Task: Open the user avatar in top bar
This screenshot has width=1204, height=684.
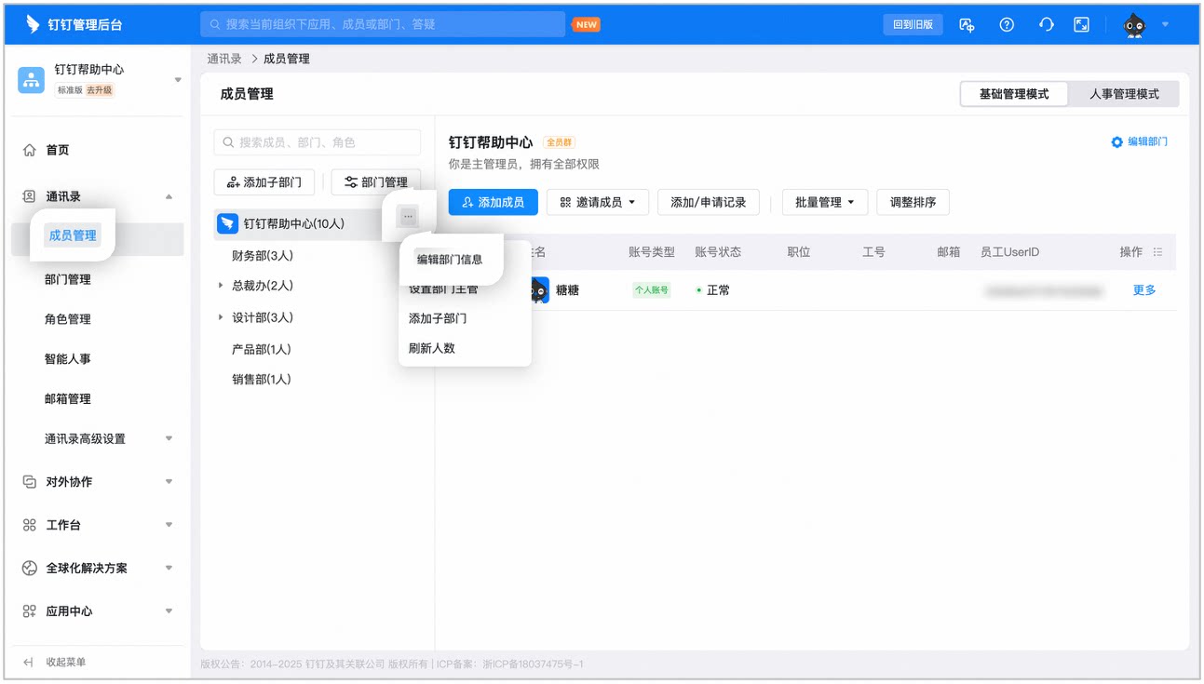Action: tap(1134, 25)
